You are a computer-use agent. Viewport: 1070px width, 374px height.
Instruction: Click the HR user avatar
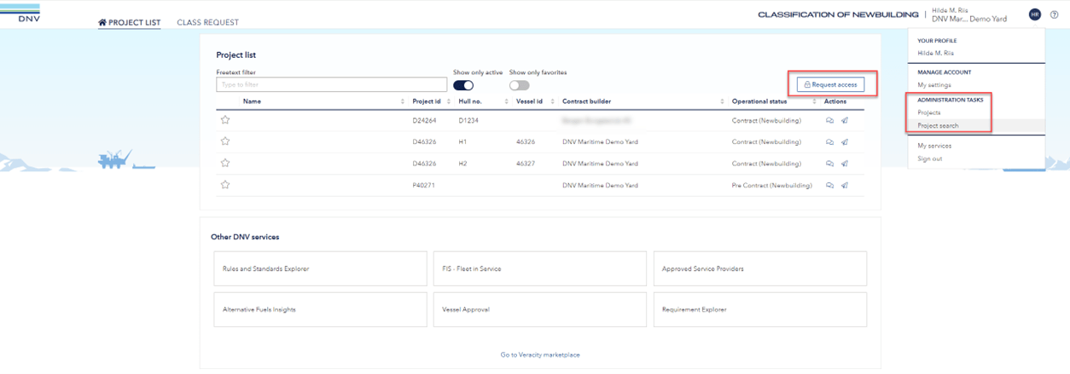(x=1035, y=14)
